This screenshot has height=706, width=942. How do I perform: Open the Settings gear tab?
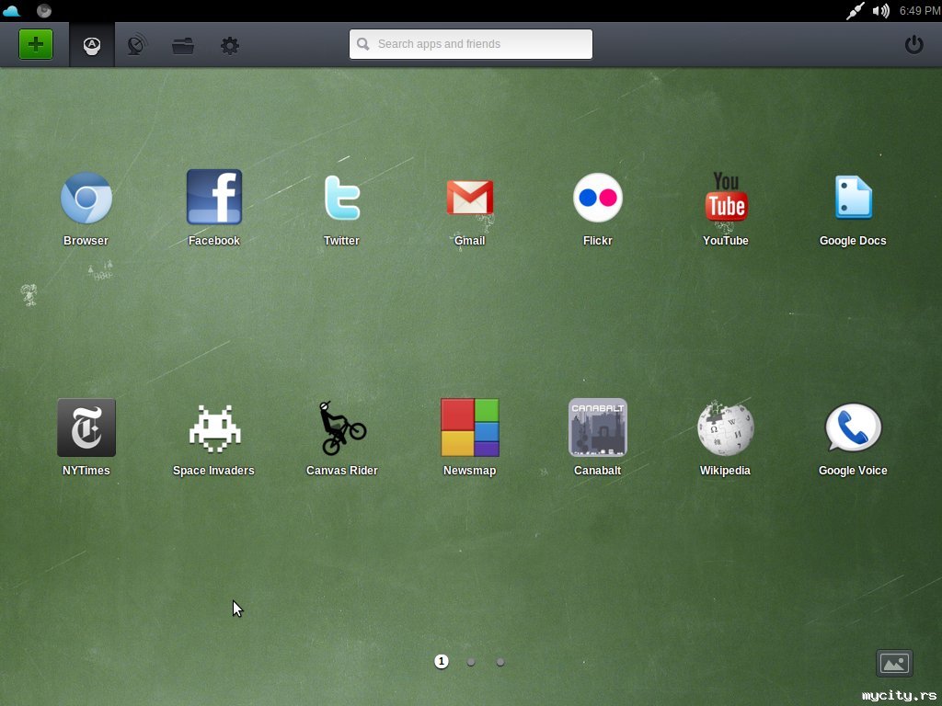(229, 46)
